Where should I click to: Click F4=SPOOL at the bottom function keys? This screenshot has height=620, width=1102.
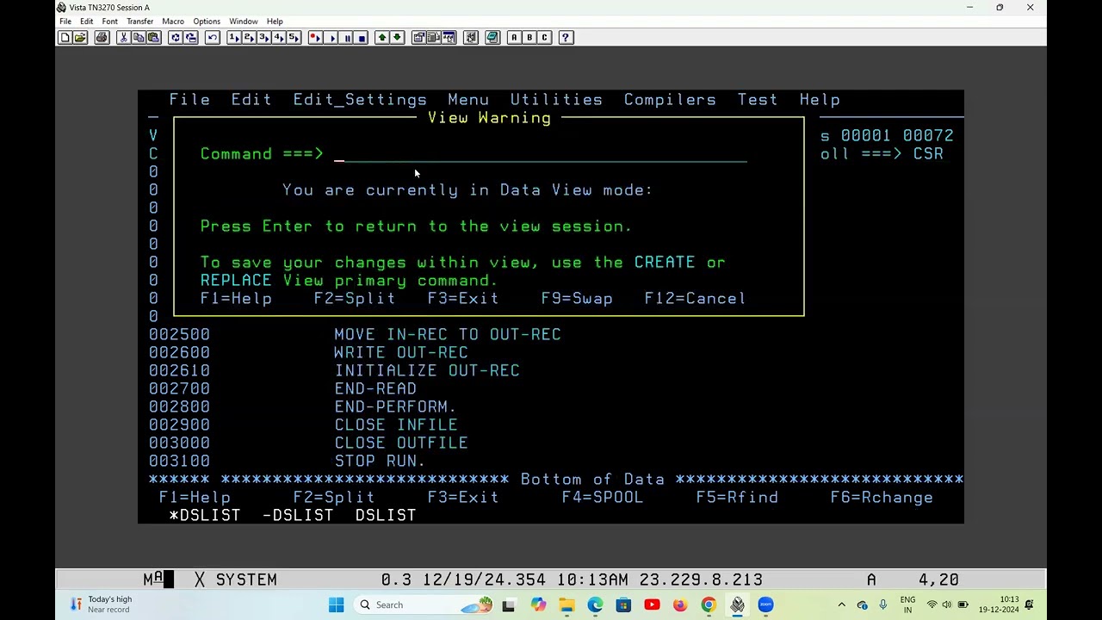(x=603, y=498)
